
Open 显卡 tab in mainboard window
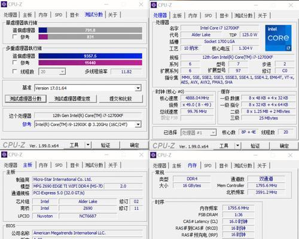pos(74,165)
